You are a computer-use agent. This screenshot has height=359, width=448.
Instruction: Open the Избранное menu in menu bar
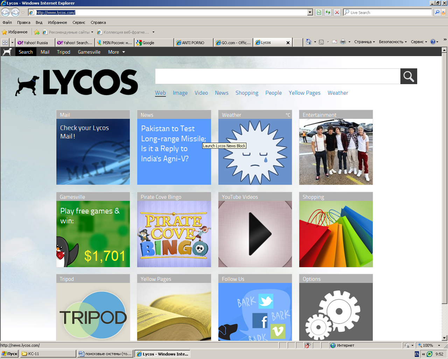57,22
